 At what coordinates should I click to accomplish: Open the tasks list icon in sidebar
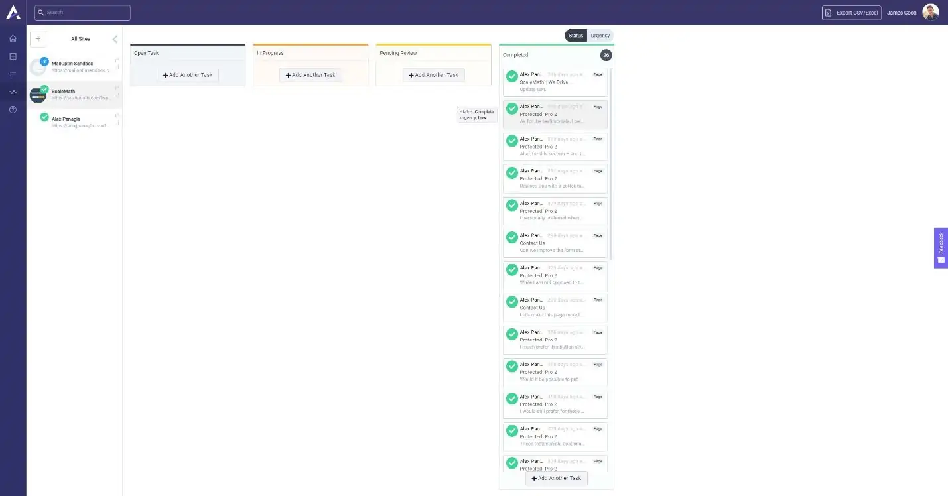click(x=12, y=74)
